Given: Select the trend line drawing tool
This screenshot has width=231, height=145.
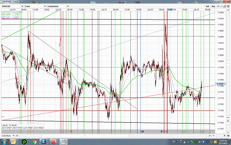Looking at the screenshot, I should point(221,6).
